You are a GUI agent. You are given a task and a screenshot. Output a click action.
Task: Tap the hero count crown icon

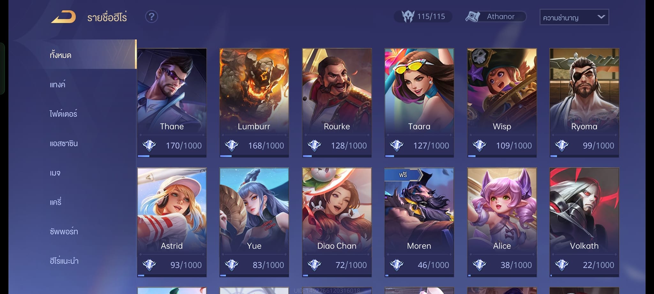click(408, 16)
